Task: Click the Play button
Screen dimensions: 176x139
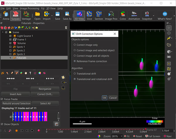Action: [x=33, y=130]
